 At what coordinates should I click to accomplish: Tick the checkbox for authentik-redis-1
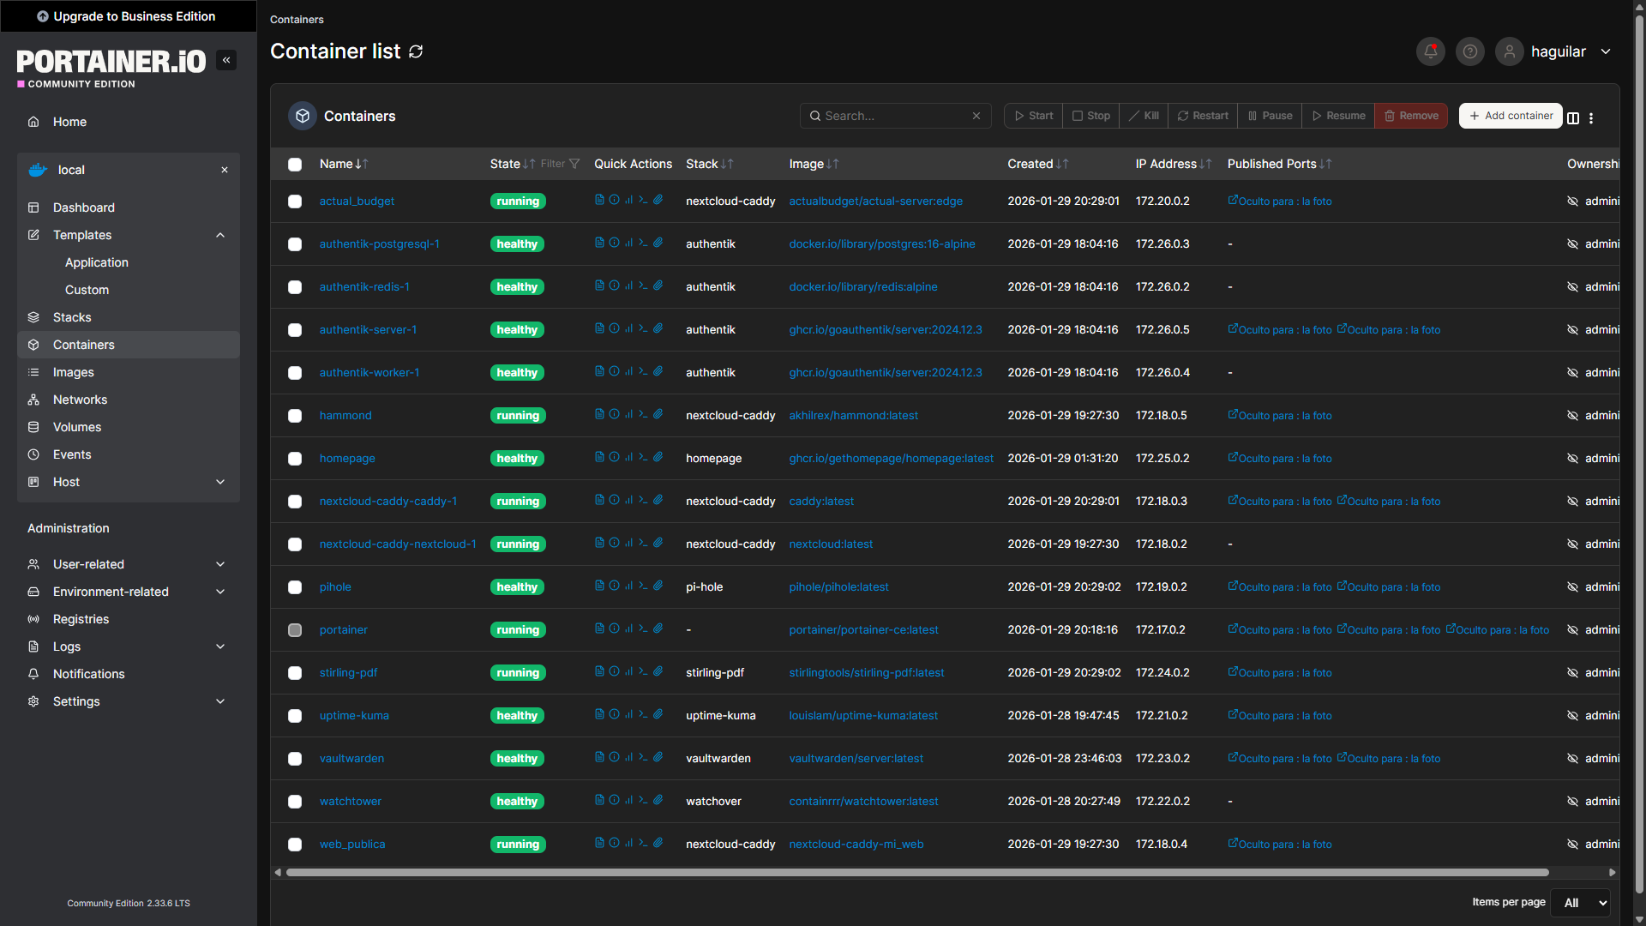point(295,287)
